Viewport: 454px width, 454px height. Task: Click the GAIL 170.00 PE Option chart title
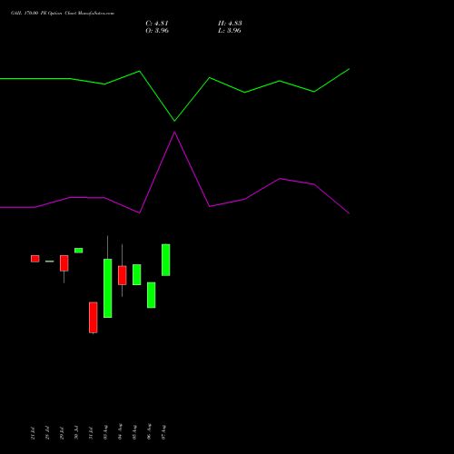tap(63, 14)
